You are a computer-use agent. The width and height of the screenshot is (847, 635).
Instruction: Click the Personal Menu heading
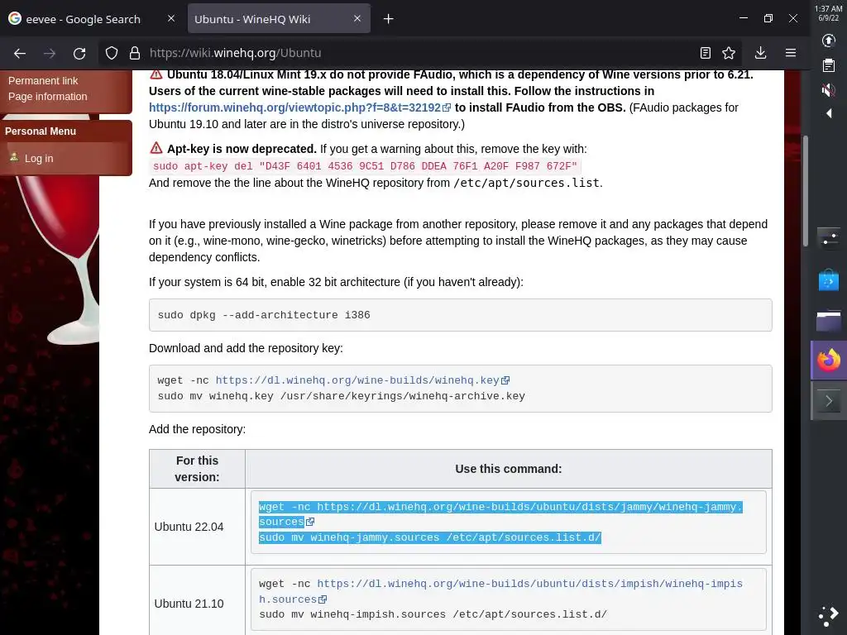(41, 131)
